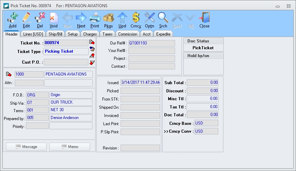This screenshot has height=171, width=296.
Task: Click the Edit pencil icon
Action: (x=26, y=20)
